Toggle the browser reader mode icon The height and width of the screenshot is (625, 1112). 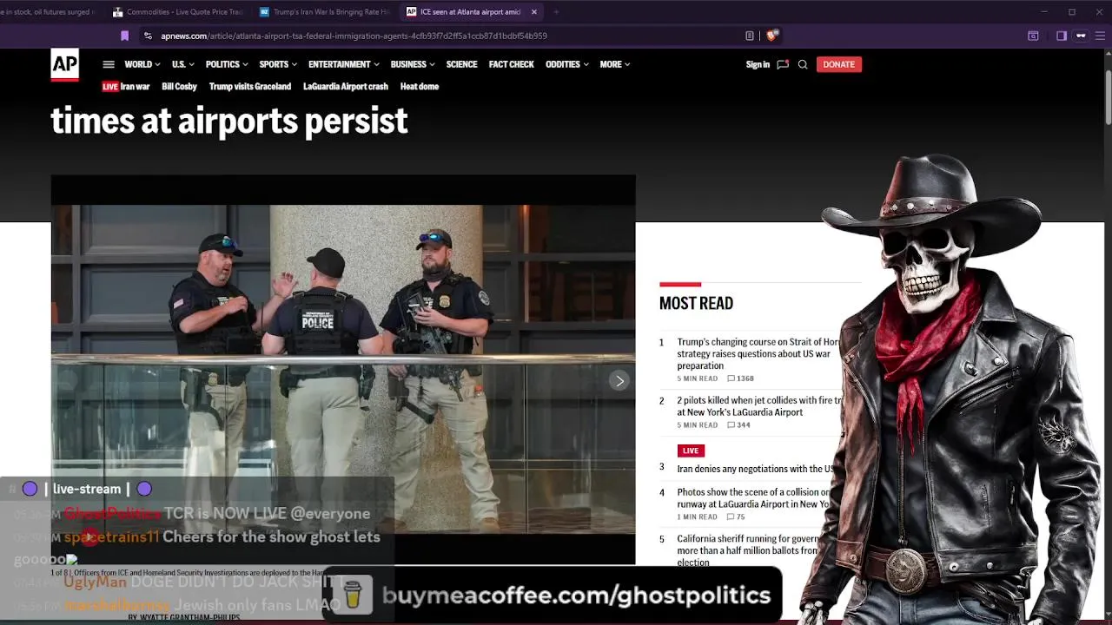(750, 36)
